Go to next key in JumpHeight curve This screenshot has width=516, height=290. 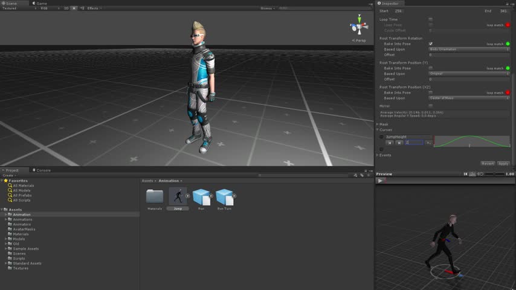pos(399,143)
